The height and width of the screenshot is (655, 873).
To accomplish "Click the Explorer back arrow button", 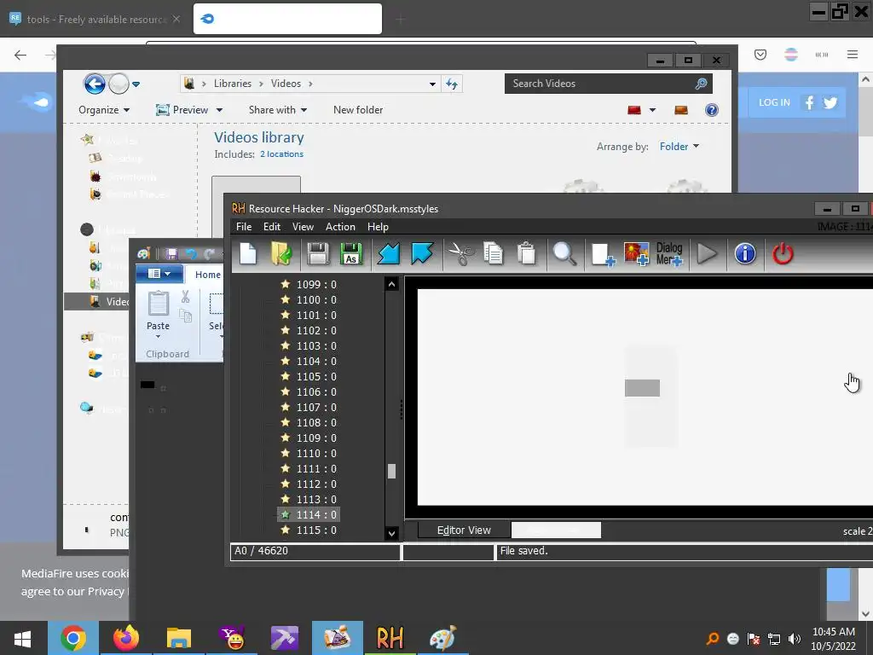I will (x=95, y=84).
